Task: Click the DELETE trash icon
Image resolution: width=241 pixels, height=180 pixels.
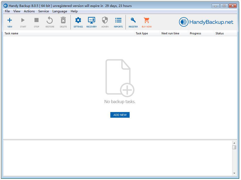Action: pos(63,20)
